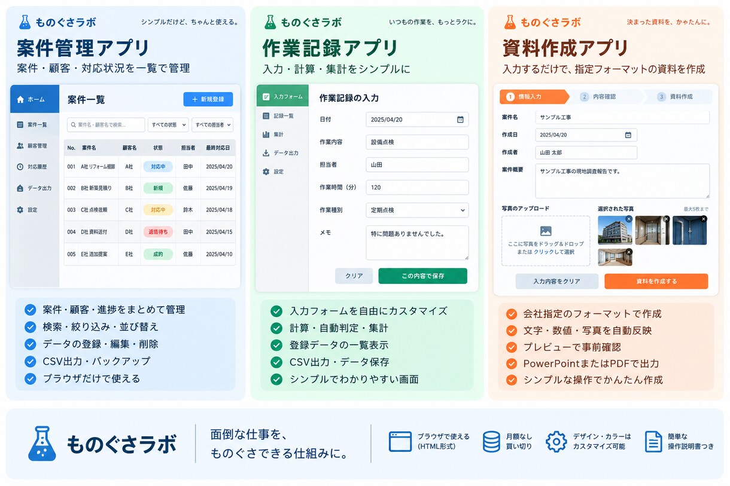This screenshot has width=730, height=486.
Task: Click checkmark beside CSV出力・バックアップ
Action: pos(30,362)
